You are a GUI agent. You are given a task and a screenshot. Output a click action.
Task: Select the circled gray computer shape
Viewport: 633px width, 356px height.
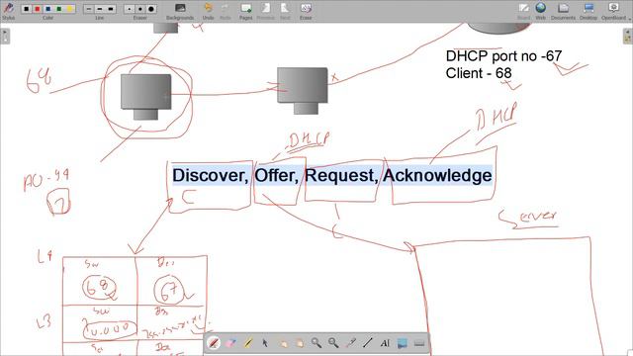(145, 97)
